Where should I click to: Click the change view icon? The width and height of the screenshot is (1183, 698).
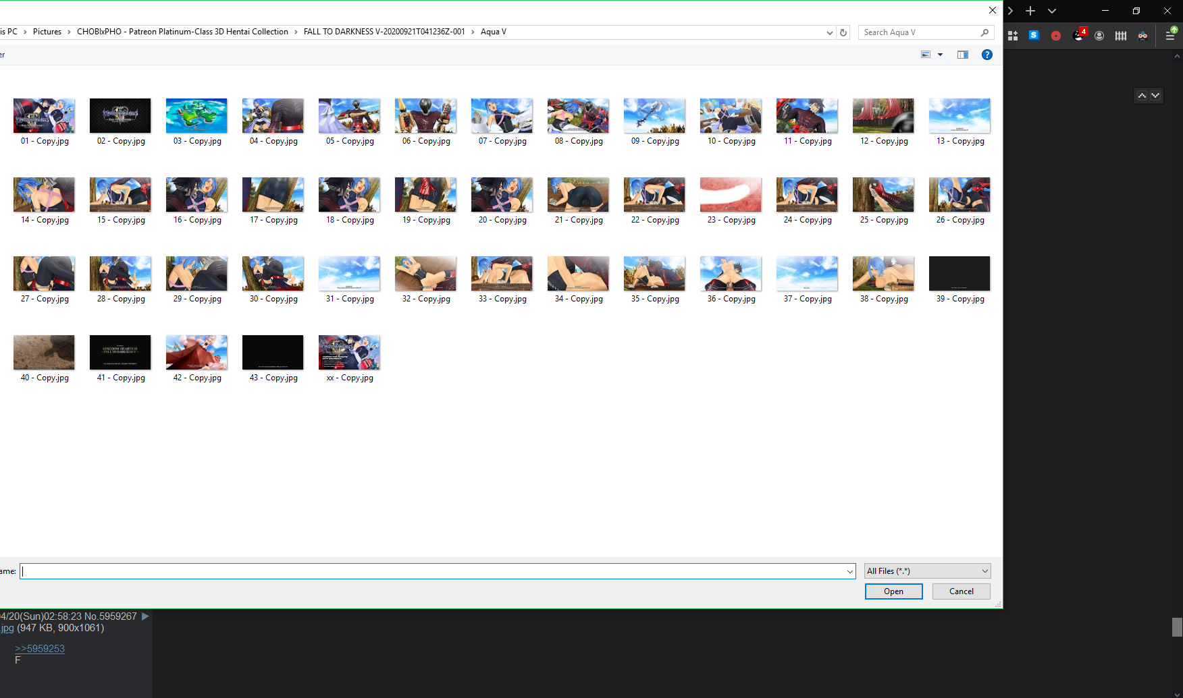926,55
